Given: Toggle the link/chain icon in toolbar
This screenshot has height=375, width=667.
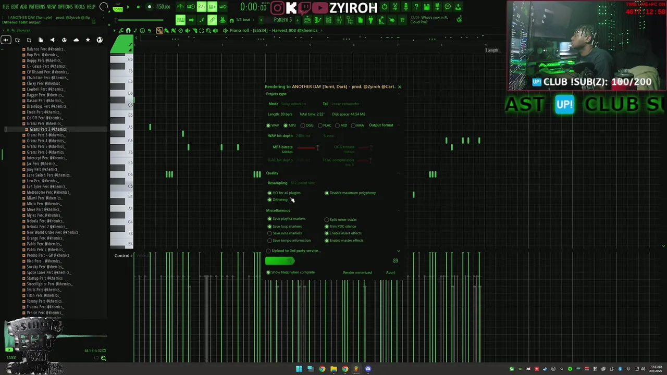Looking at the screenshot, I should coord(212,20).
